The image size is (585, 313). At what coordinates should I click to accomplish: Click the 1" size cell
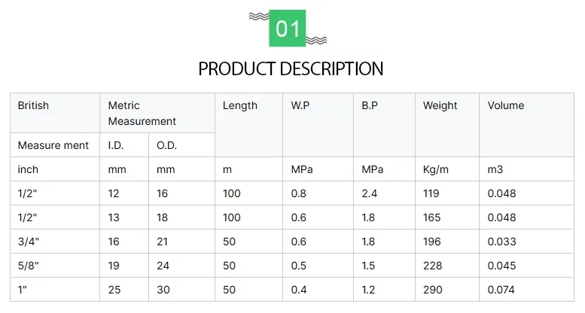pos(23,290)
